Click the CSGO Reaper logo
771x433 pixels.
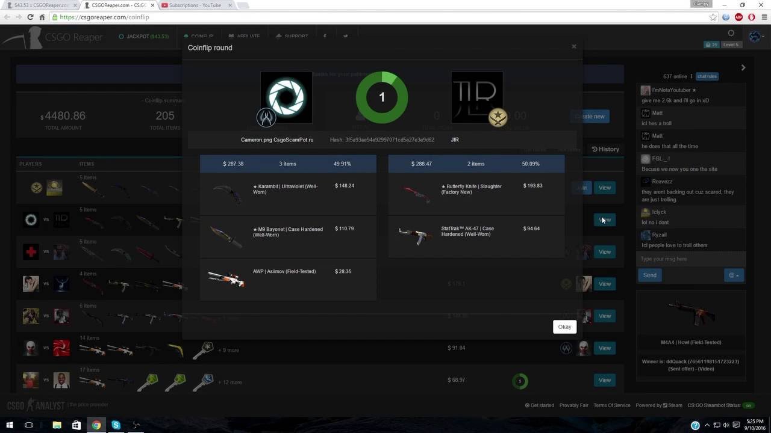point(52,38)
